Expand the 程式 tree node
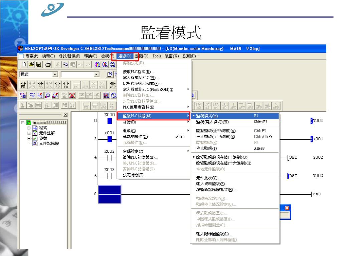 29,128
